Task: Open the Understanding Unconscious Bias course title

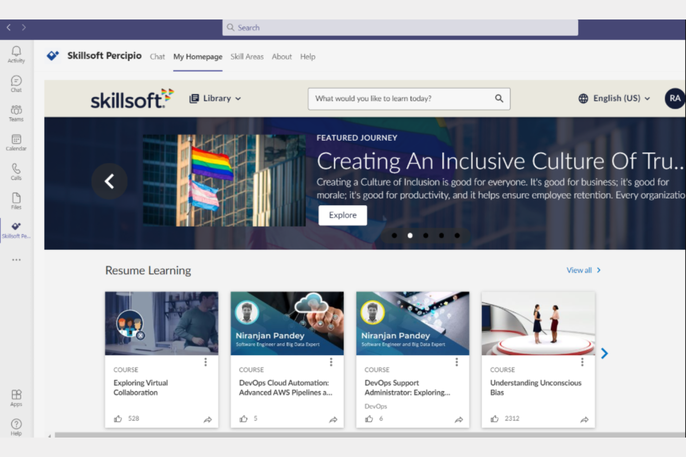Action: pos(536,388)
